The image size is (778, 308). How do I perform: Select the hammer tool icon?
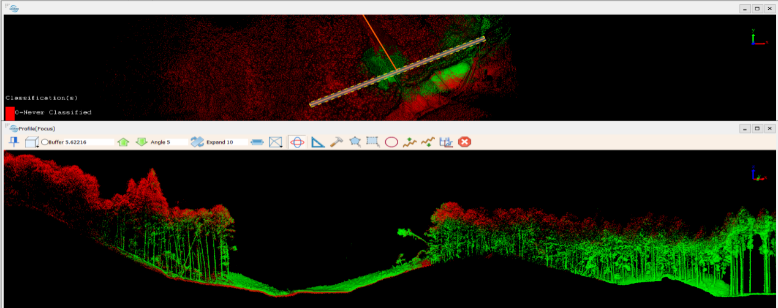click(336, 142)
